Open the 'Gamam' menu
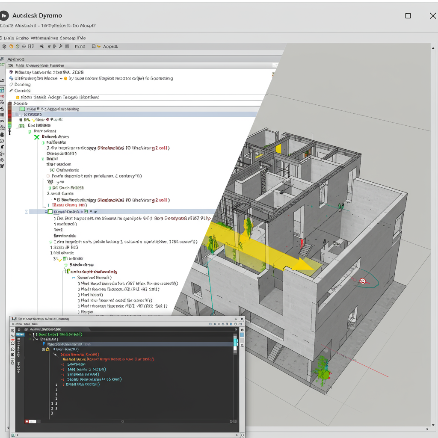This screenshot has width=438, height=438. point(67,38)
